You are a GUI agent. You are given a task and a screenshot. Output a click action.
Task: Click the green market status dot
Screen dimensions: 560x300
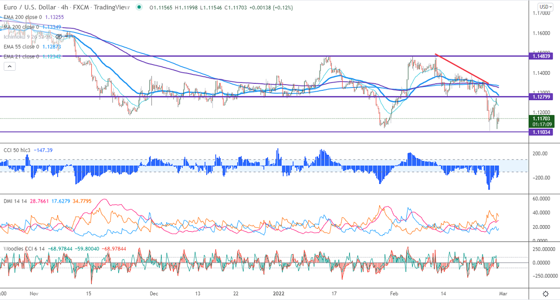point(139,7)
